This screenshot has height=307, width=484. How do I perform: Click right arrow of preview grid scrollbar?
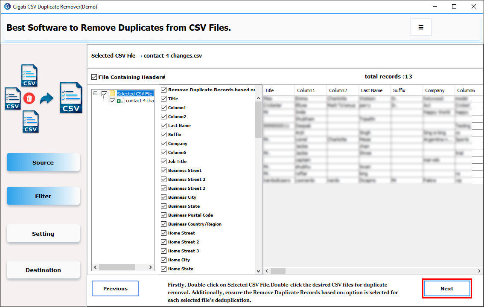point(479,271)
